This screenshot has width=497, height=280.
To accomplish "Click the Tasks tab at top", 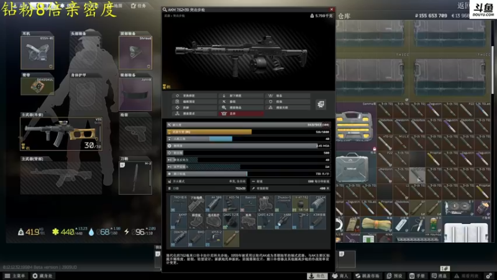I will pos(139,6).
